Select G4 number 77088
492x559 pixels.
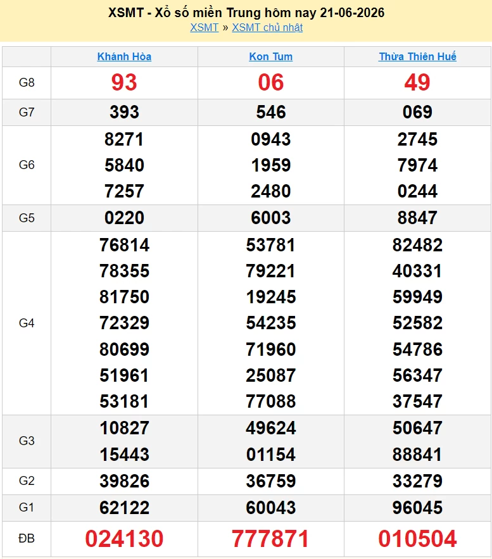click(271, 402)
